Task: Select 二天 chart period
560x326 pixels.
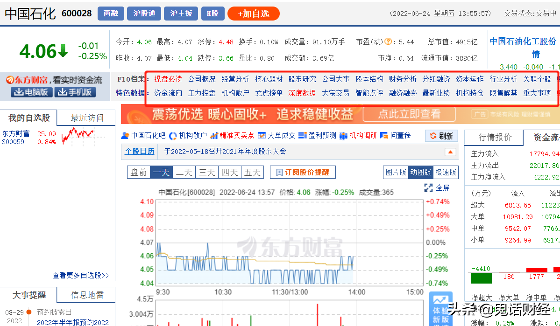Action: pos(184,172)
